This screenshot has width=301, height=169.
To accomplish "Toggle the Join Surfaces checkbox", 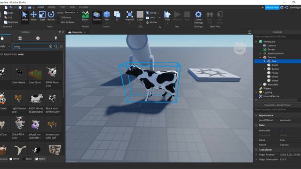I will (x=58, y=22).
